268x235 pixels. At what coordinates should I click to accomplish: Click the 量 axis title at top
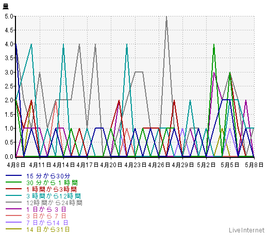(x=6, y=7)
